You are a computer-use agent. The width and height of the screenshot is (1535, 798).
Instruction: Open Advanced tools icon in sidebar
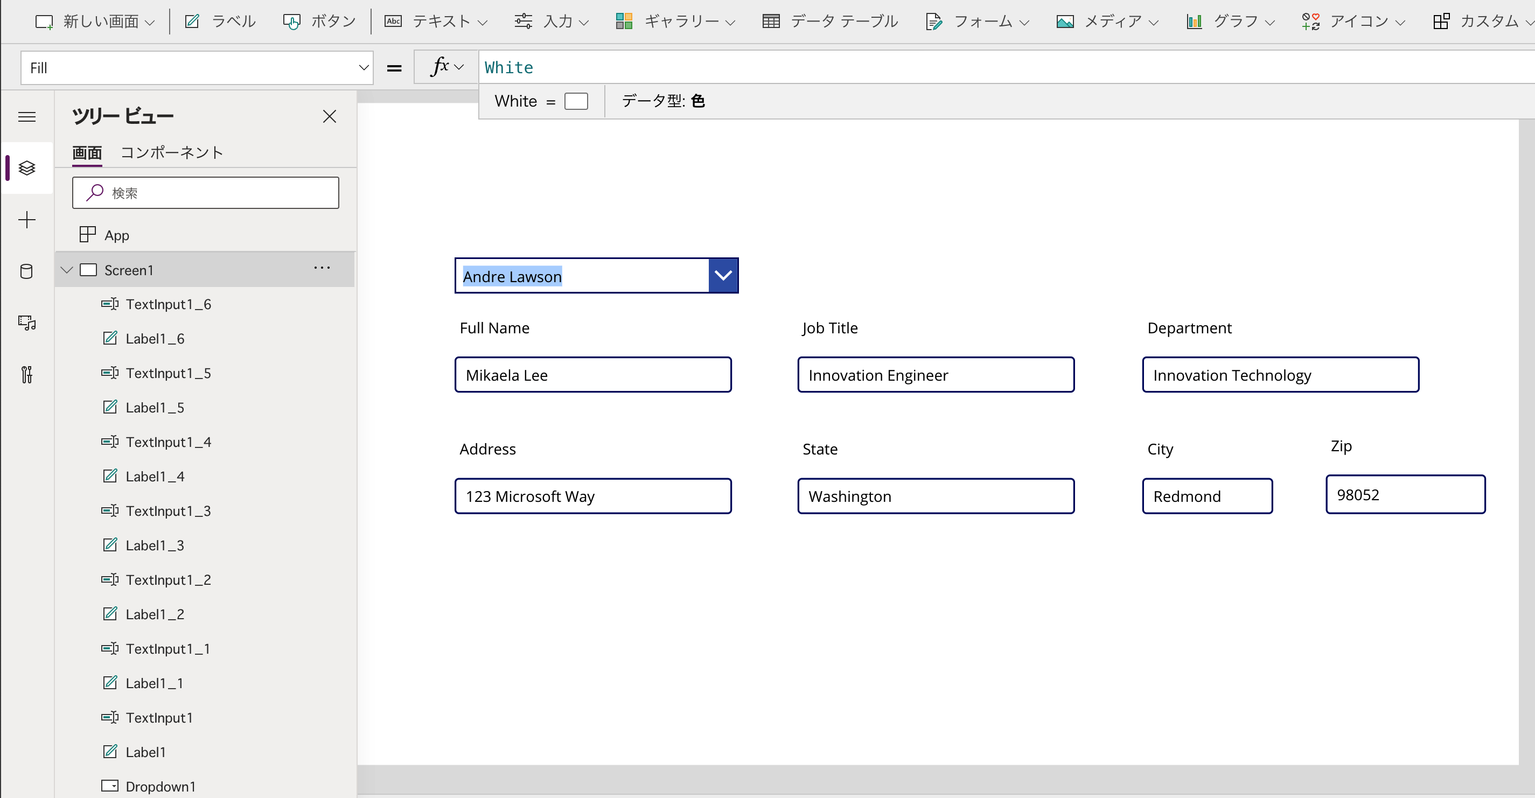(x=27, y=375)
